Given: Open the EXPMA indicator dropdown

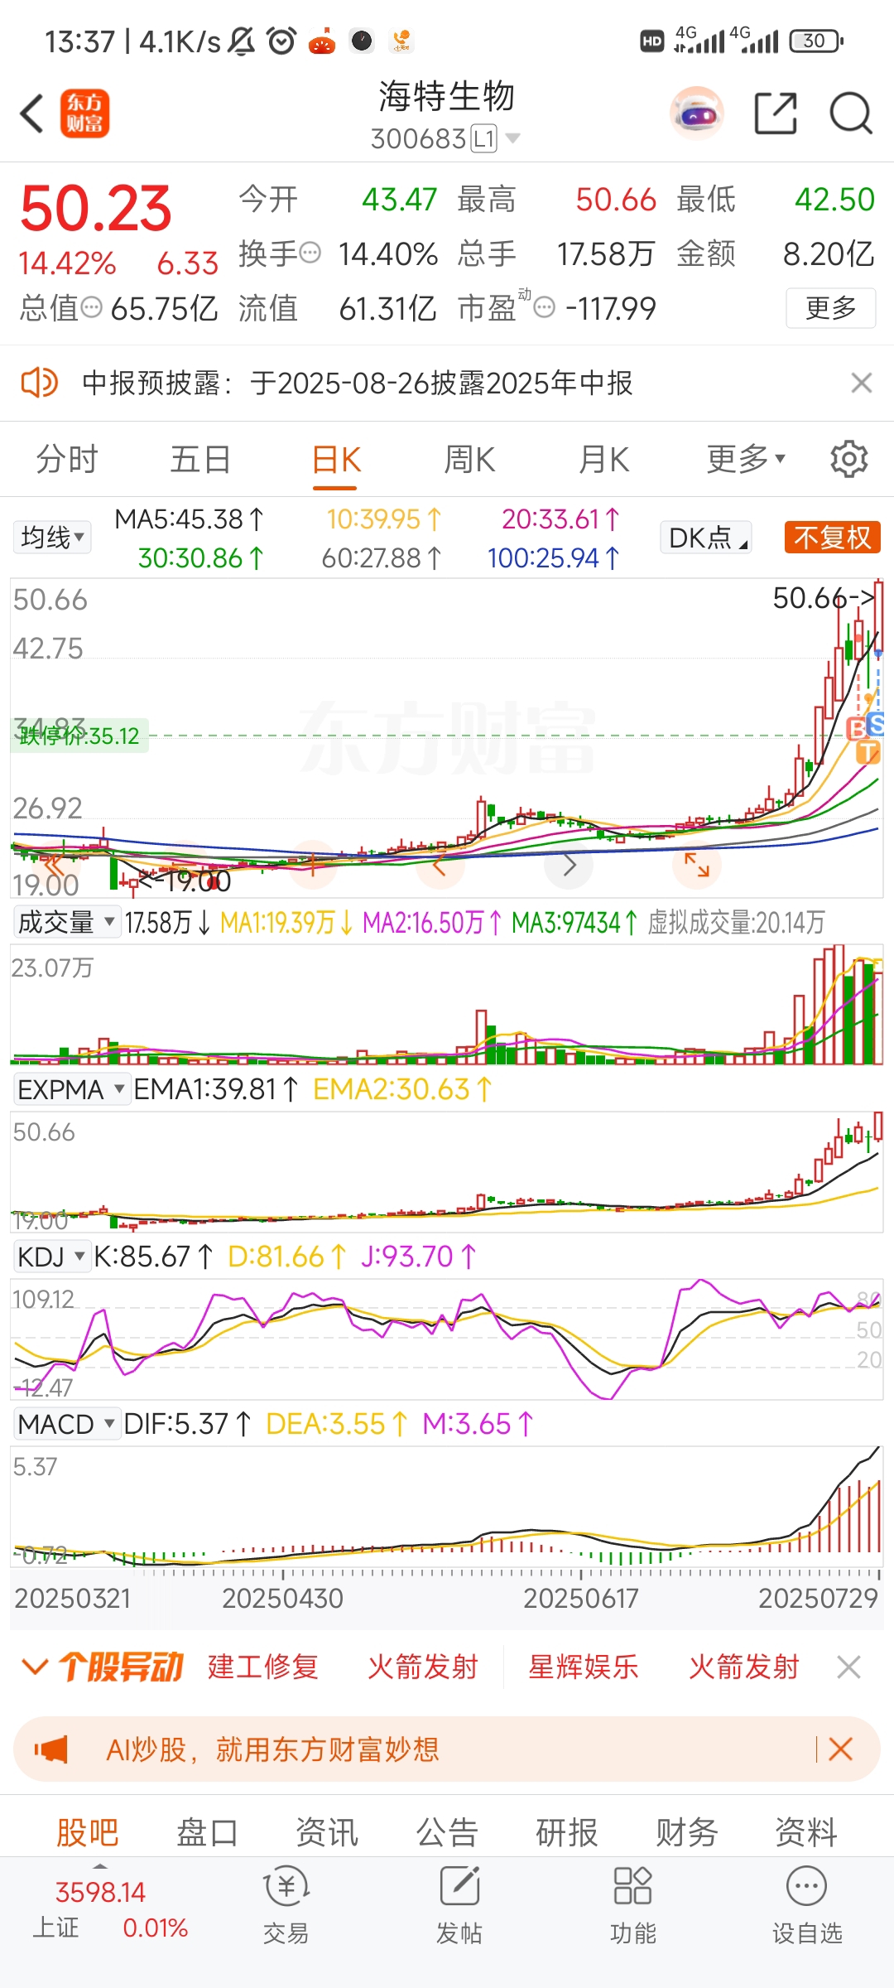Looking at the screenshot, I should pos(71,1089).
